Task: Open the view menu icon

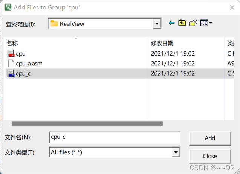Action: (204, 23)
